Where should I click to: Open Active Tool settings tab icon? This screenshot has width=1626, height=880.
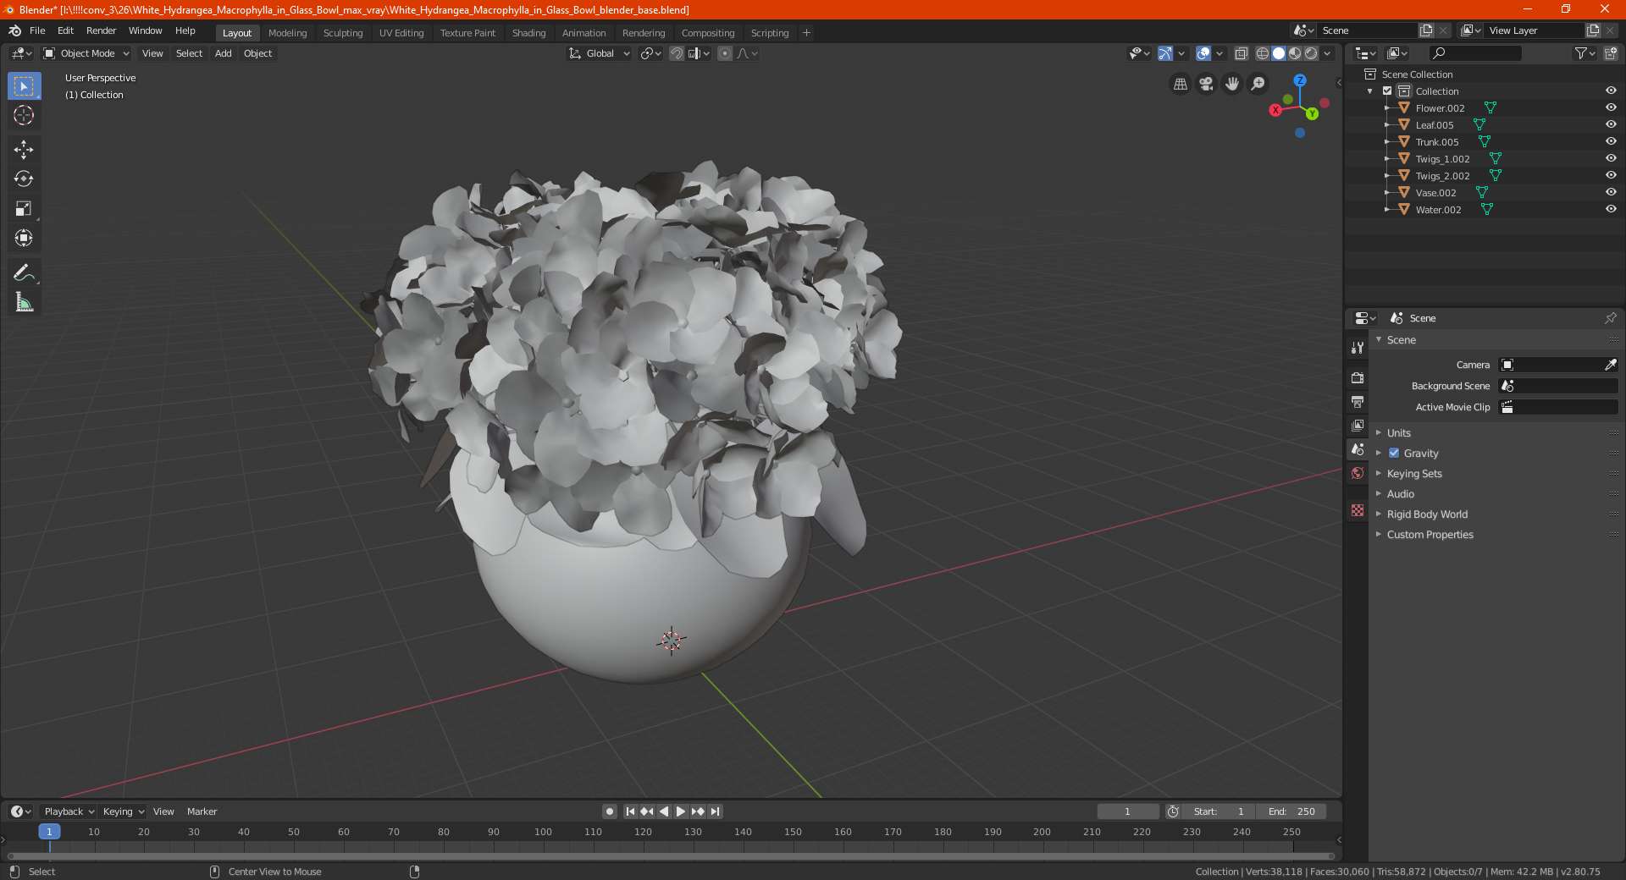point(1358,348)
